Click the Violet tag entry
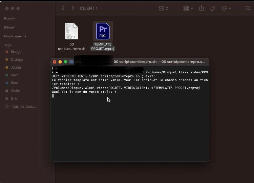Viewport: 254px width, 183px height. click(x=16, y=91)
